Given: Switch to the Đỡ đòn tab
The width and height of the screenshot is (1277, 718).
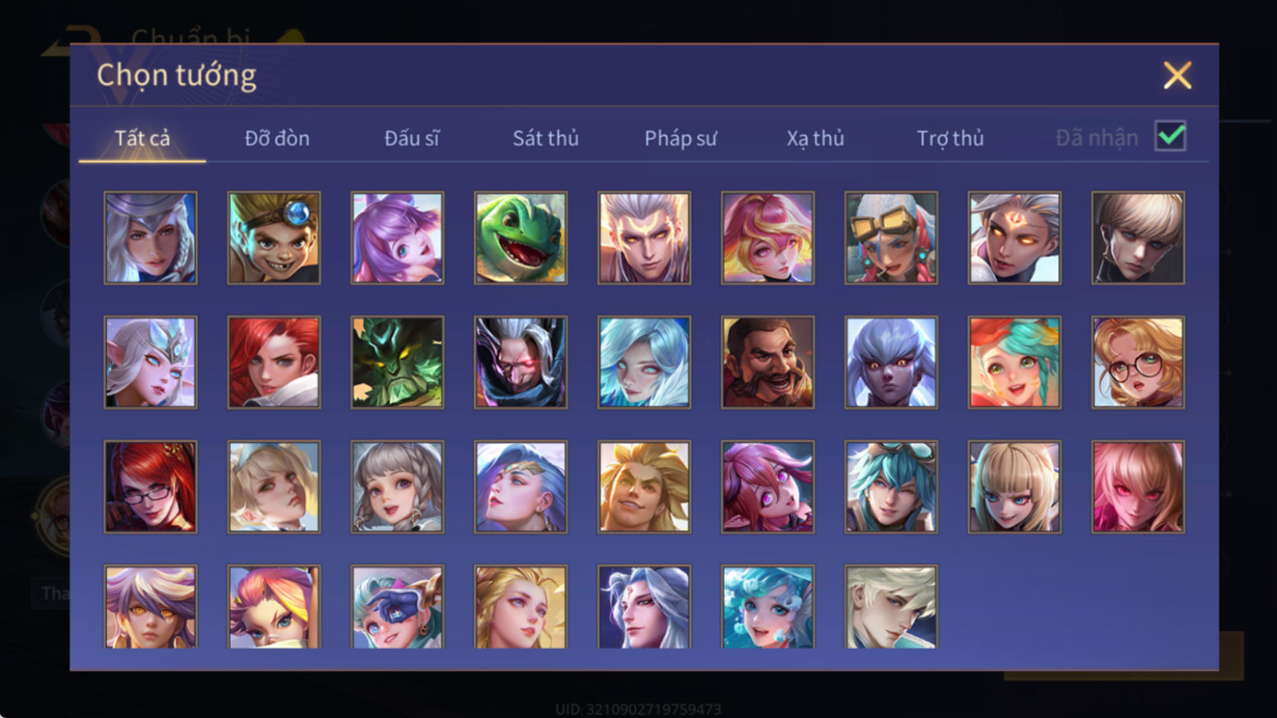Looking at the screenshot, I should pos(277,138).
